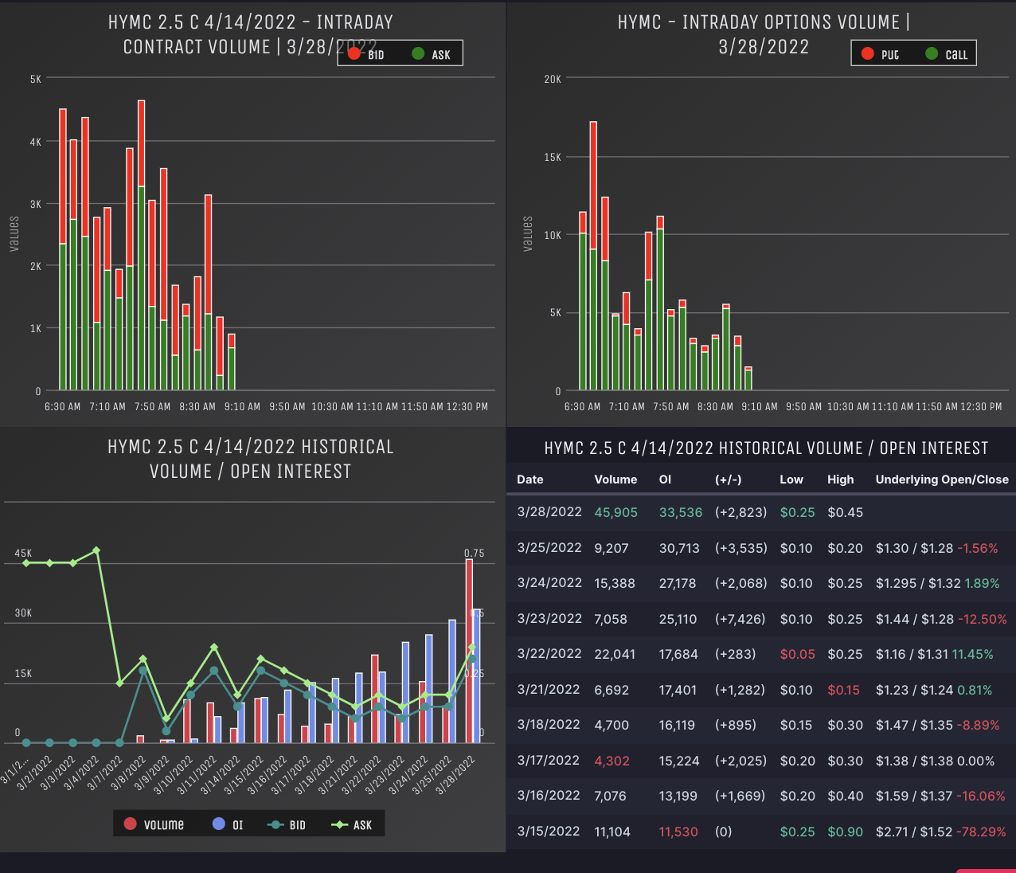The height and width of the screenshot is (873, 1016).
Task: Toggle BID line in historical chart legend
Action: [287, 824]
